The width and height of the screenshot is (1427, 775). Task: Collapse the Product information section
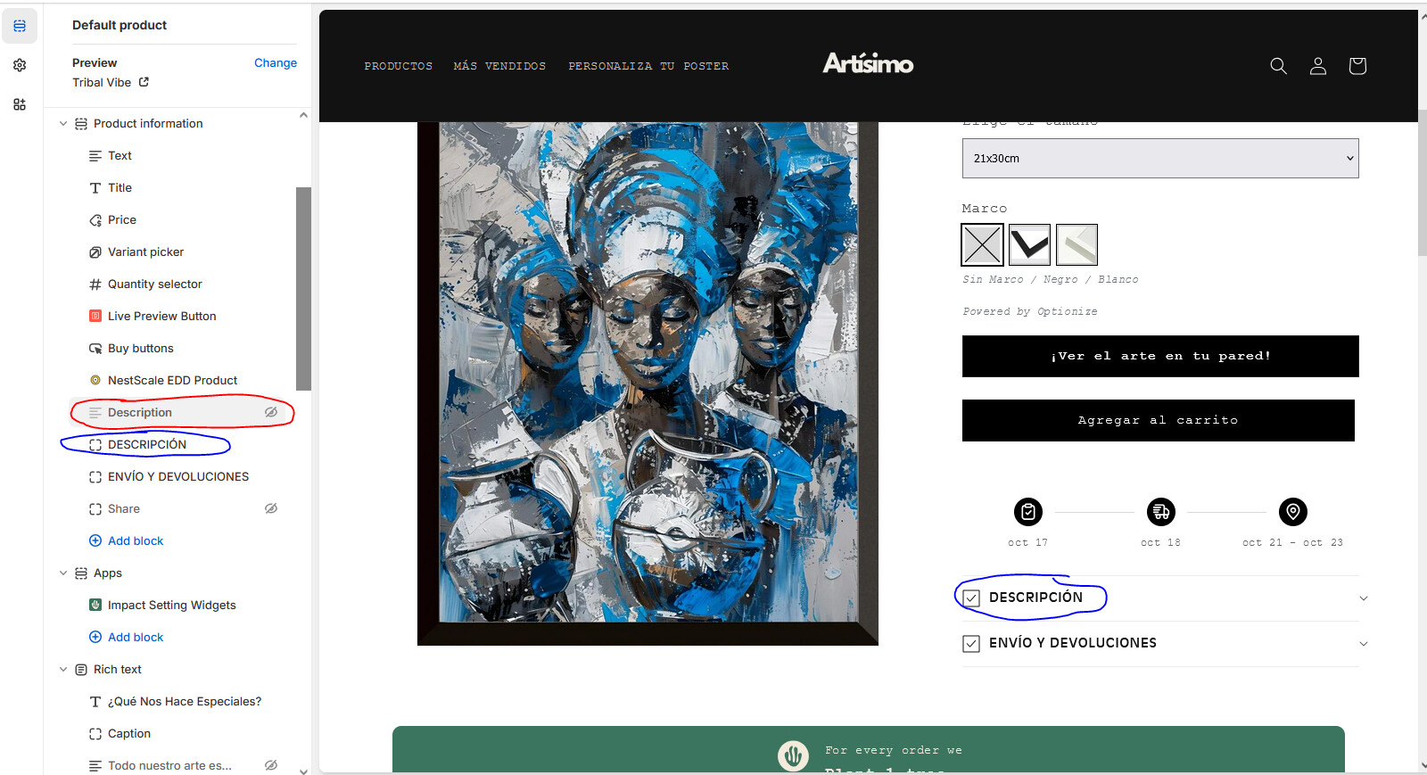pos(63,124)
